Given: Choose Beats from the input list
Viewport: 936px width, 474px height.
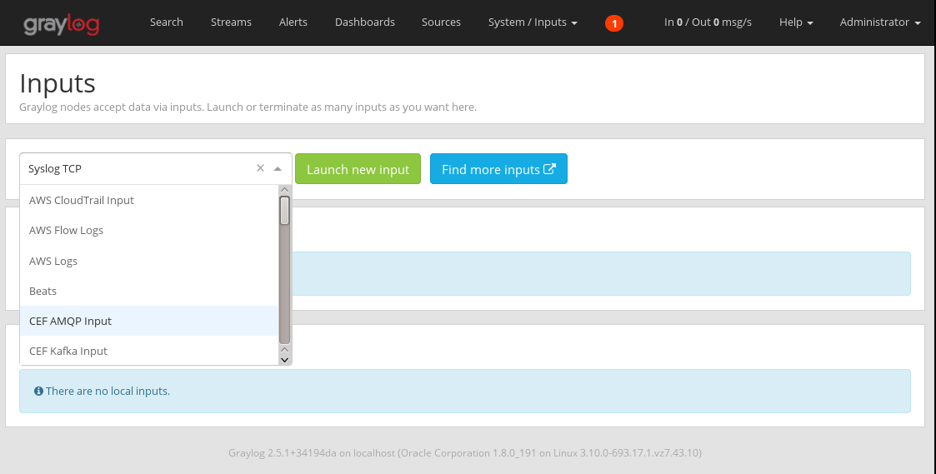Looking at the screenshot, I should click(x=149, y=291).
